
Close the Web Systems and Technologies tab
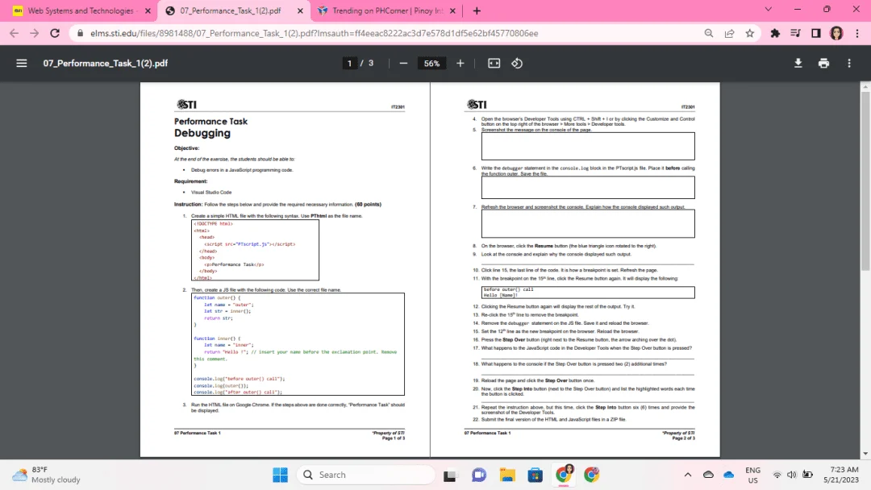148,10
